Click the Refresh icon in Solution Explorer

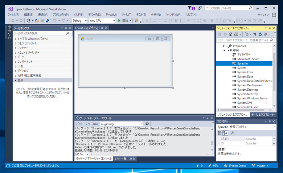pyautogui.click(x=260, y=34)
